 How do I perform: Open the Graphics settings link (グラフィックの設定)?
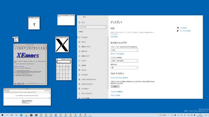pos(116,96)
